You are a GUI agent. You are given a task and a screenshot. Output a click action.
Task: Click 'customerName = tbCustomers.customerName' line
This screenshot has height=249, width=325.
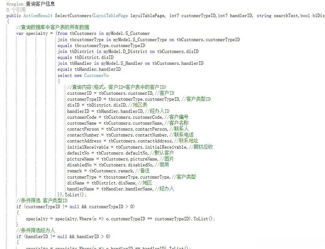click(x=115, y=123)
